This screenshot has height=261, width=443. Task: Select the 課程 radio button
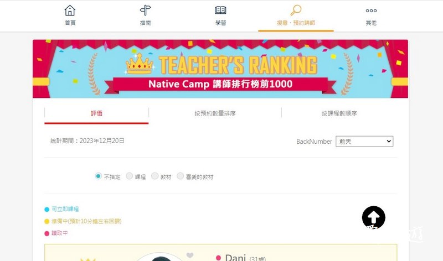point(129,176)
